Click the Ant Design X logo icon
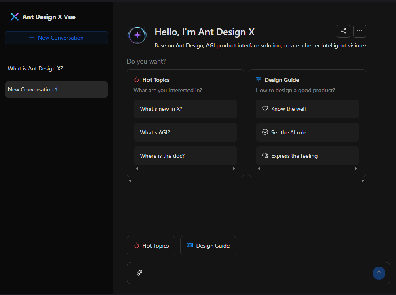 tap(15, 17)
